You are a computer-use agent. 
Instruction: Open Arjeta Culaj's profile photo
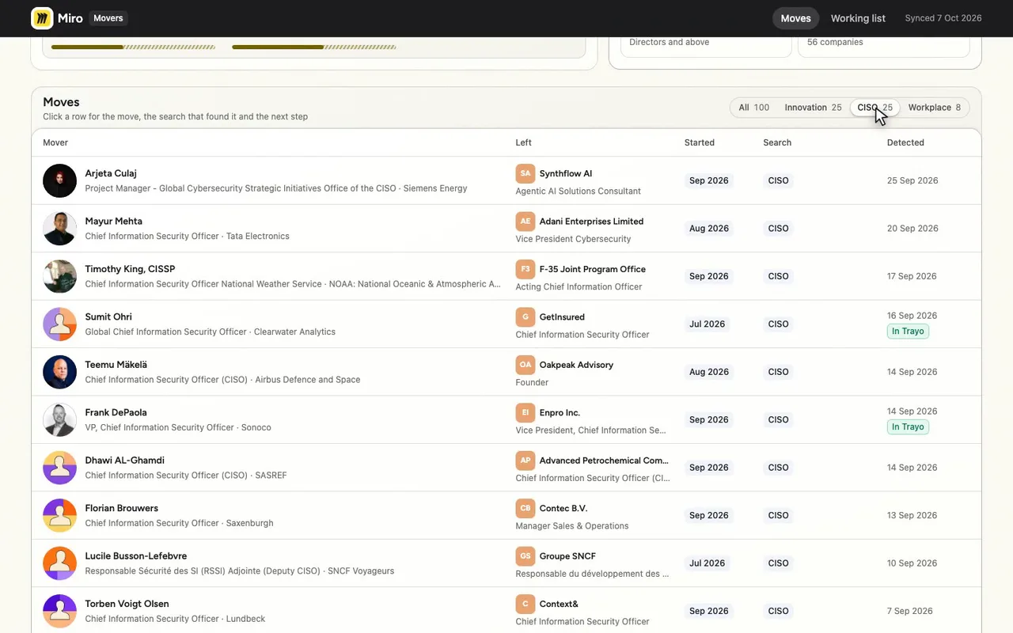point(59,181)
